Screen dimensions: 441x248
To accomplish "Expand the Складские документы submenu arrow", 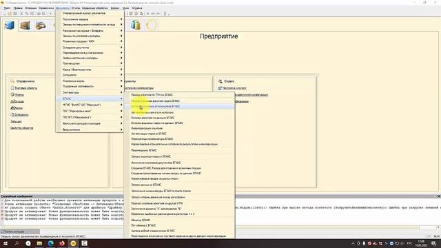I will pyautogui.click(x=121, y=48).
